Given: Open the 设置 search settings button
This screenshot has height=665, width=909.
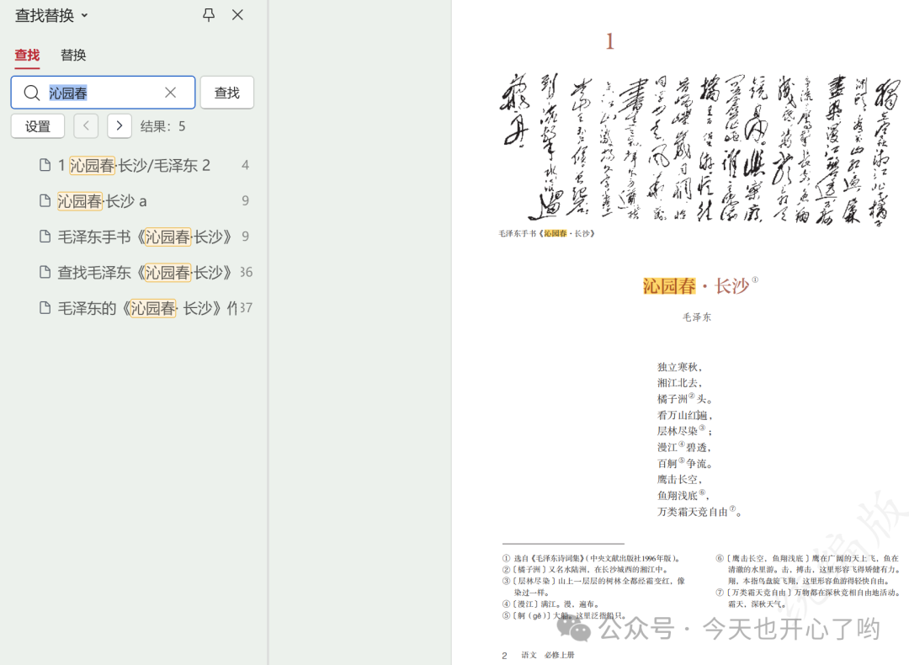Looking at the screenshot, I should 38,126.
